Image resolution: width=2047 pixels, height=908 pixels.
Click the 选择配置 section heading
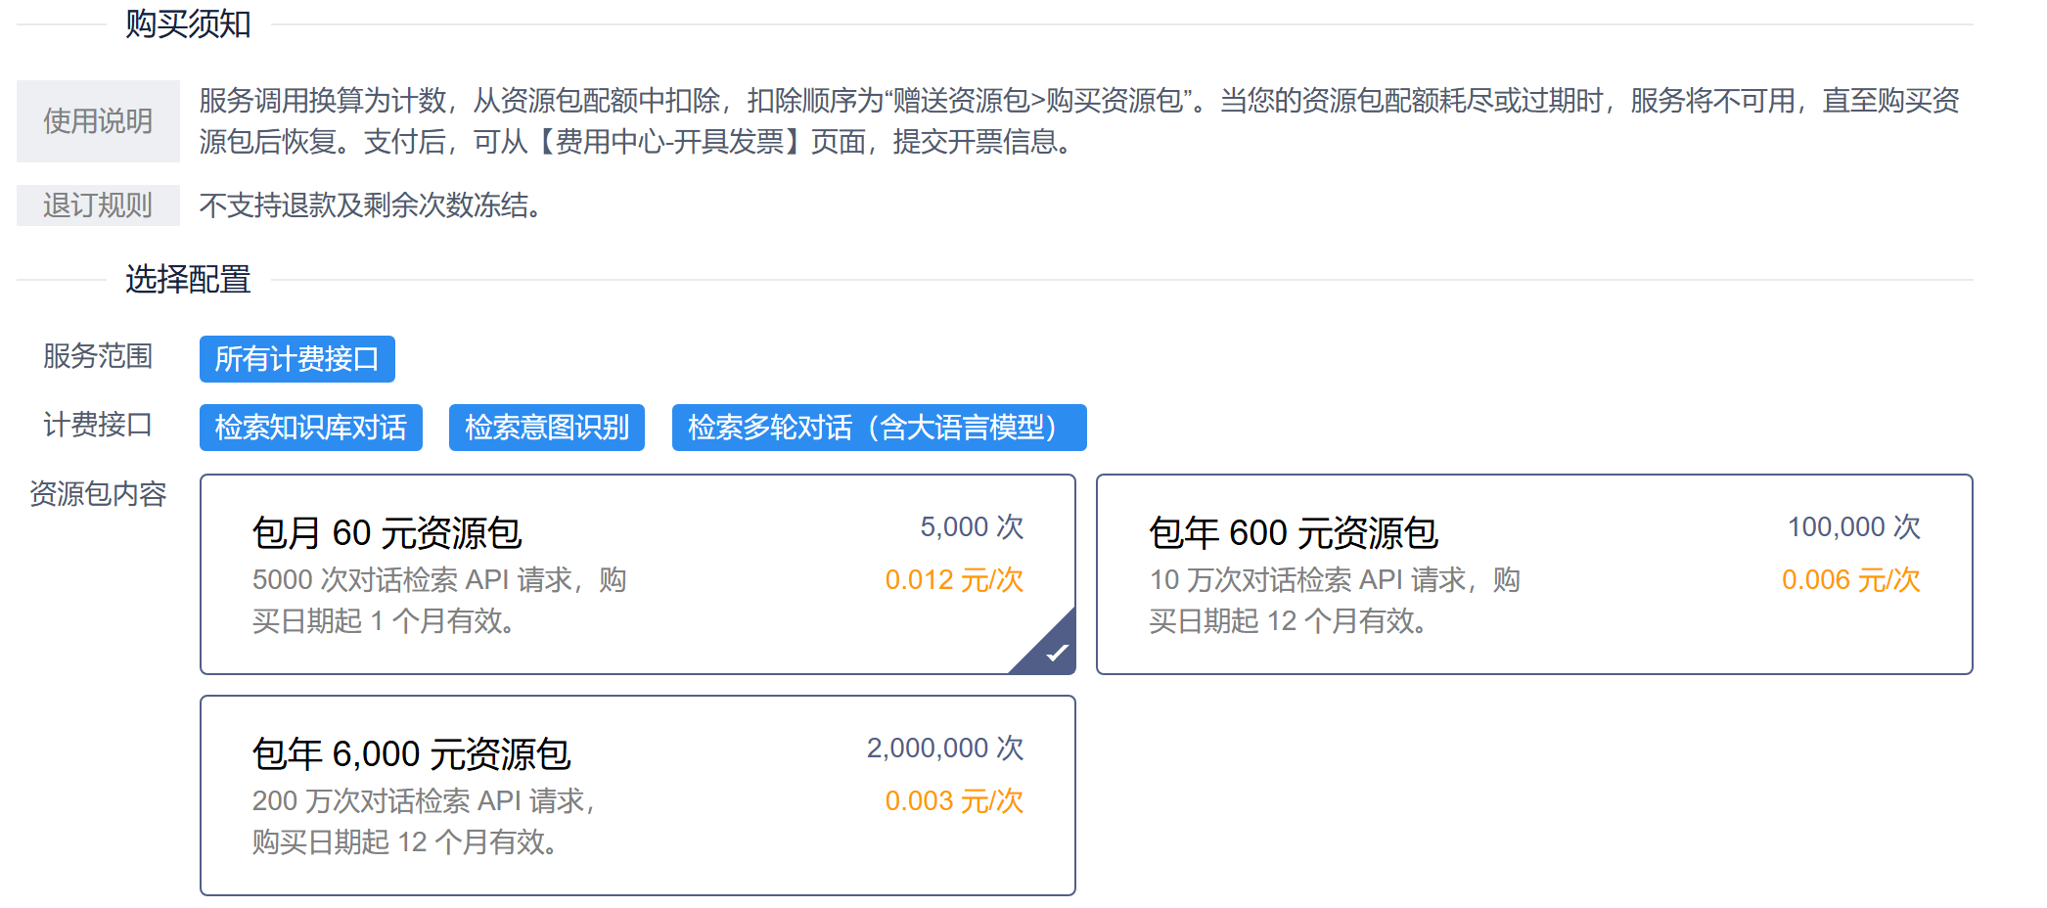coord(188,280)
